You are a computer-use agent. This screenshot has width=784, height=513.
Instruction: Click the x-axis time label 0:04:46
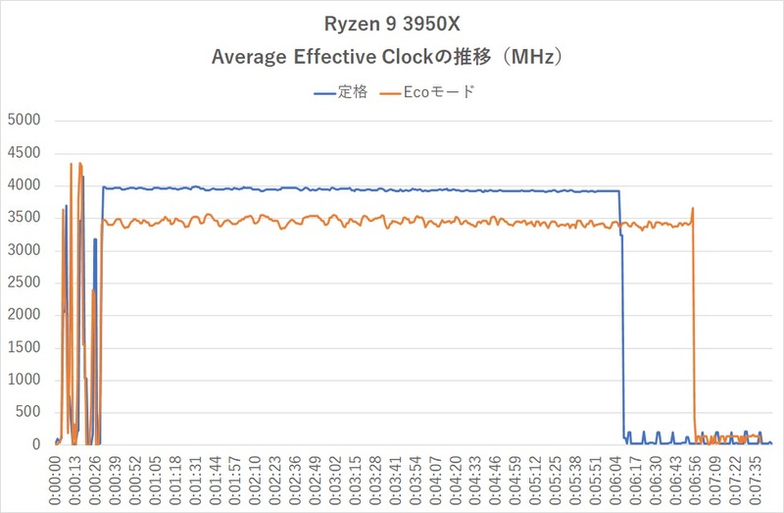click(x=495, y=481)
